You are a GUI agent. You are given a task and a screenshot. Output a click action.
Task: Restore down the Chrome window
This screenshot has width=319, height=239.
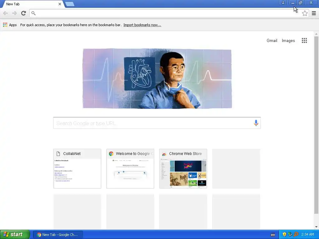click(300, 2)
